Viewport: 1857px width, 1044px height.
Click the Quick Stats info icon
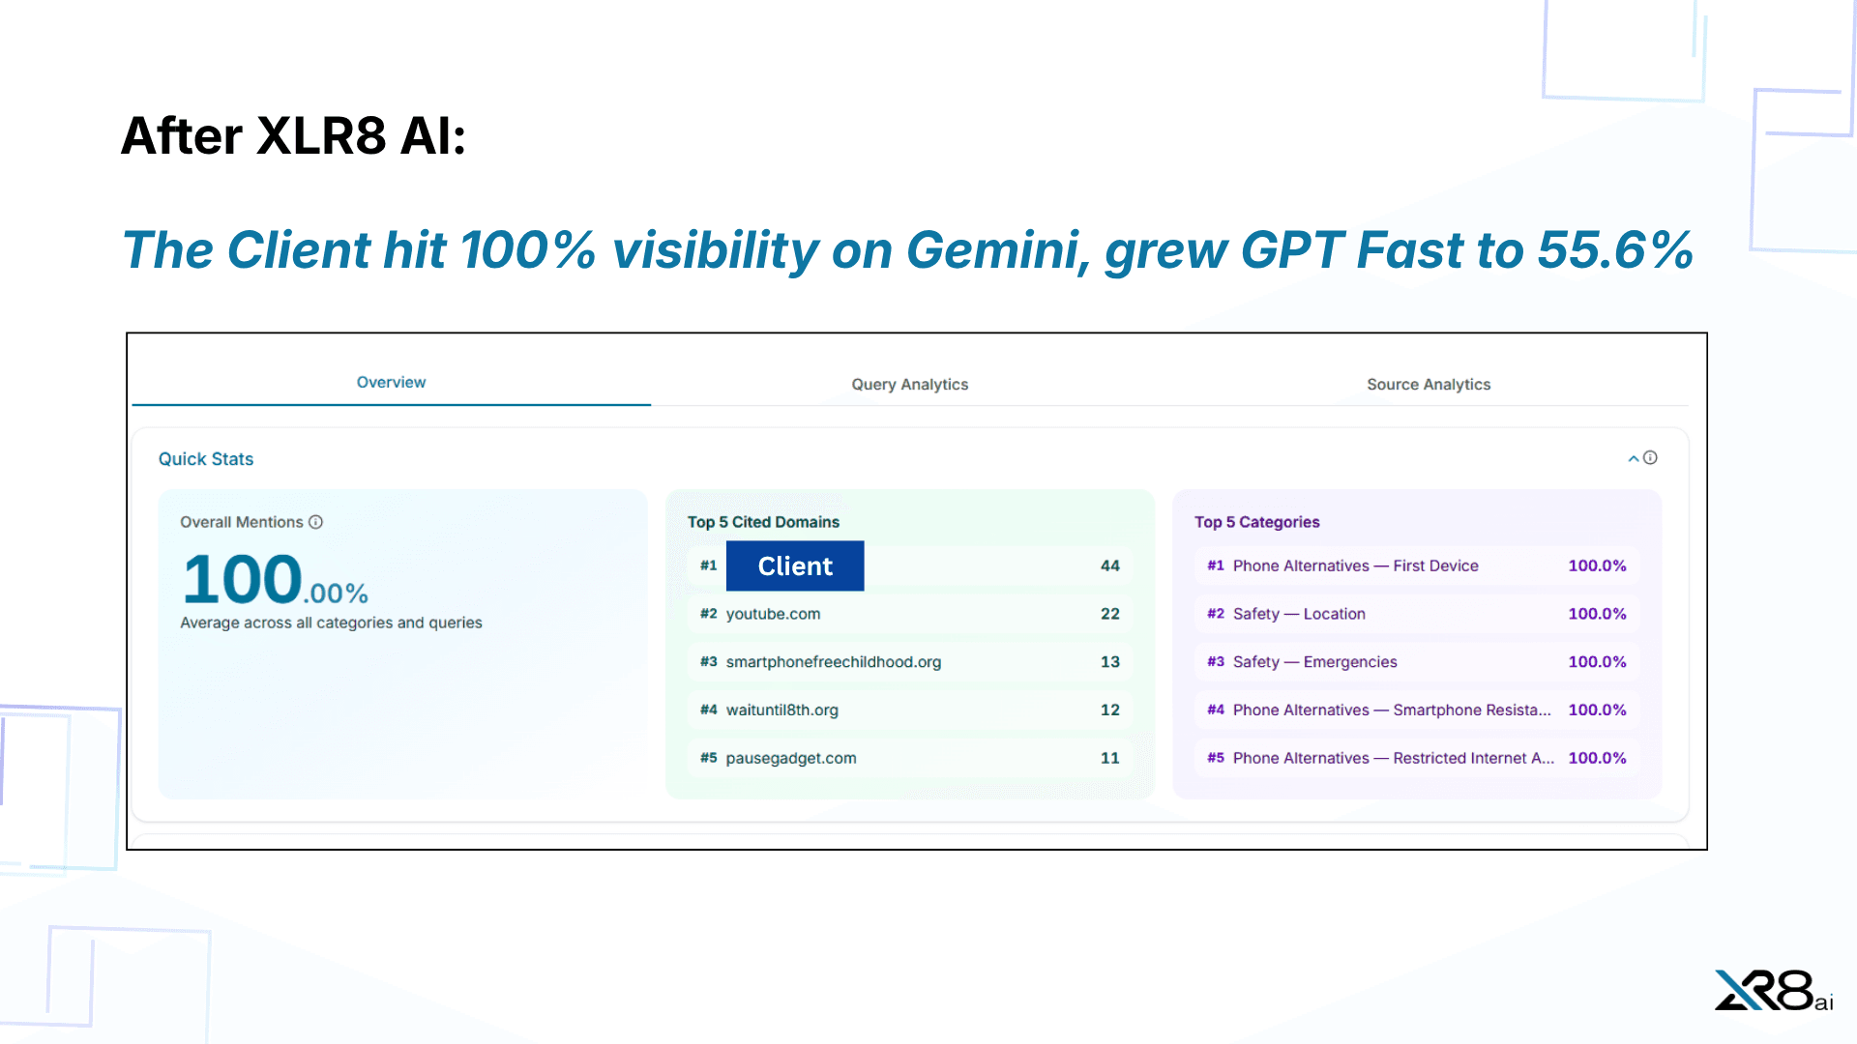tap(1650, 457)
